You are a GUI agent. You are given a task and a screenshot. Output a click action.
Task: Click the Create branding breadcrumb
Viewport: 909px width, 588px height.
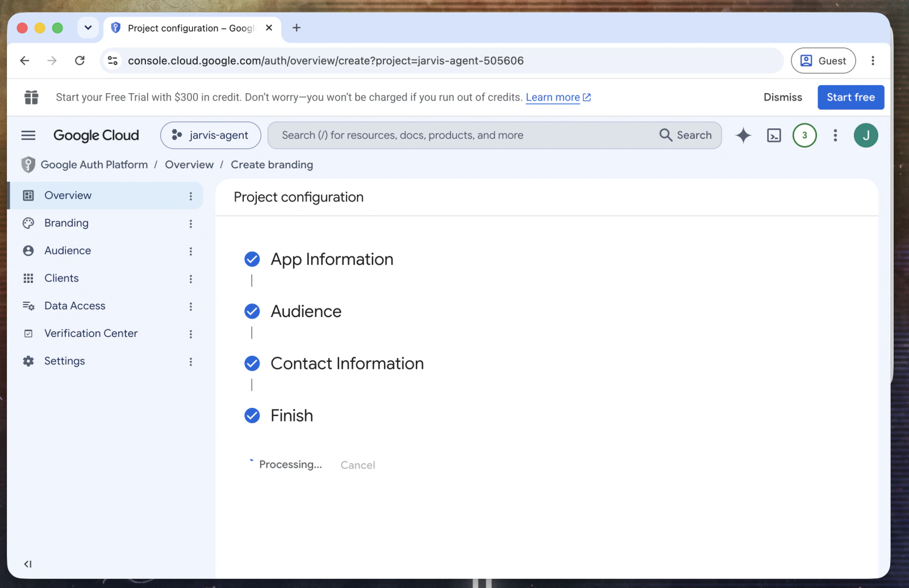point(272,165)
